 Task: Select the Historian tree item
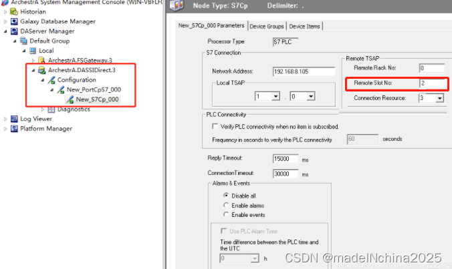[x=33, y=12]
